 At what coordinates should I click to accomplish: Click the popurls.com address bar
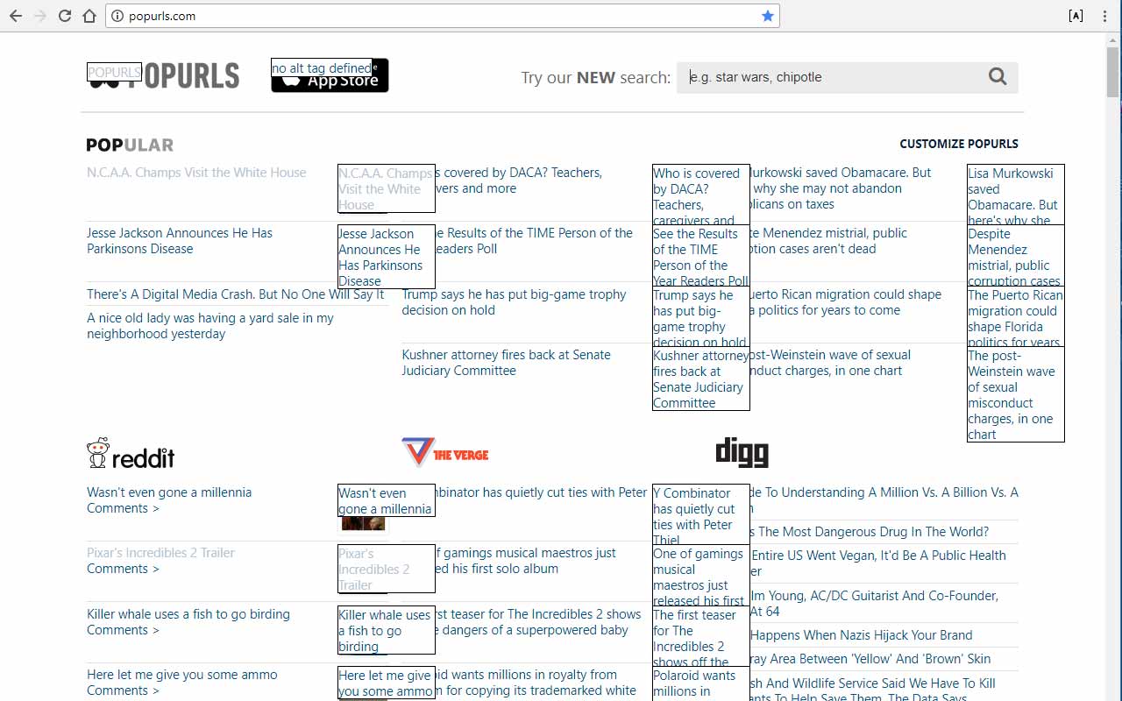point(443,16)
